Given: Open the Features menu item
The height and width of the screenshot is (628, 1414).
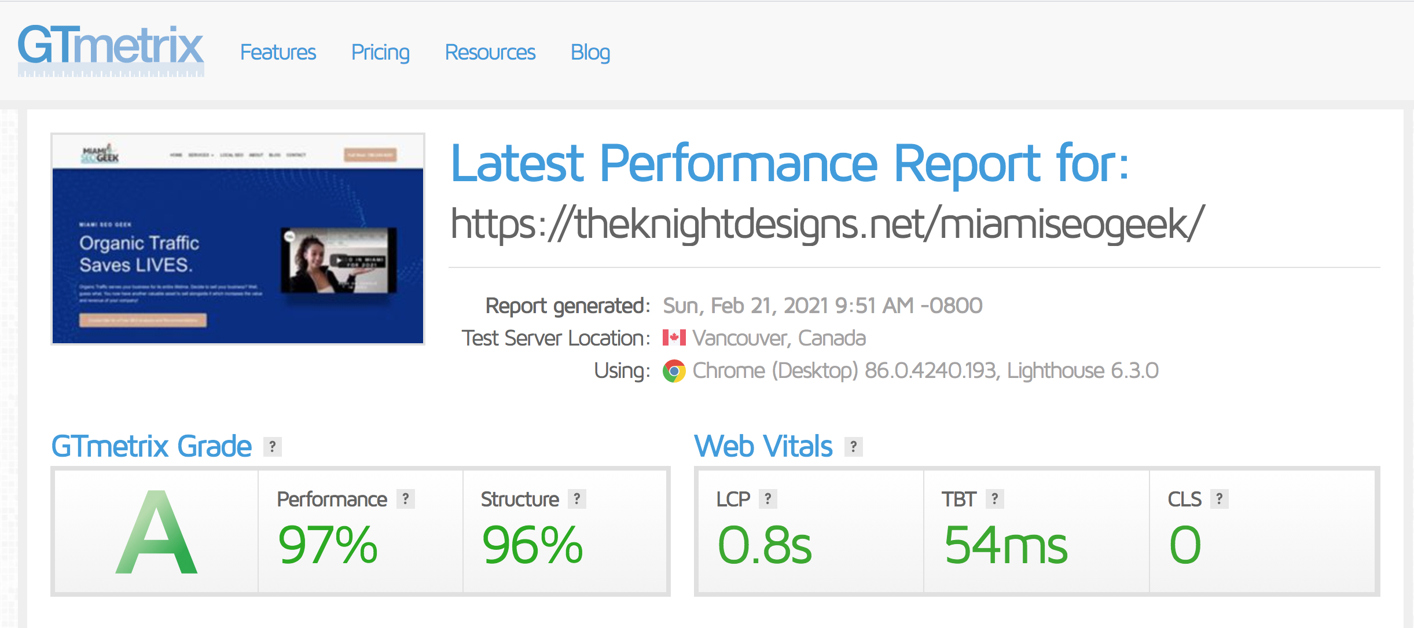Looking at the screenshot, I should click(x=278, y=52).
